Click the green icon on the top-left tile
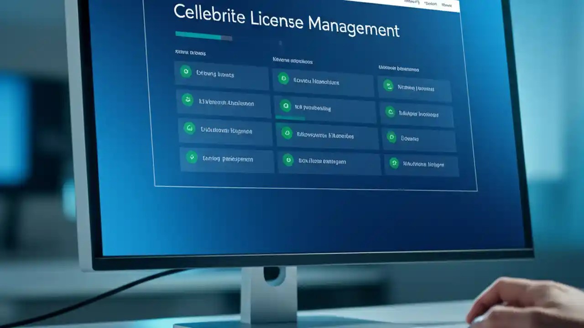 [x=186, y=72]
